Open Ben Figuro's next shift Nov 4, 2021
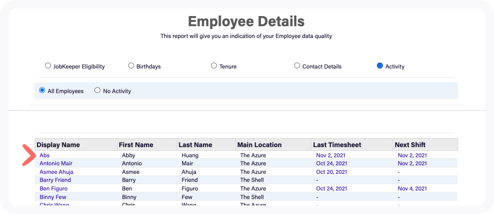 click(412, 188)
